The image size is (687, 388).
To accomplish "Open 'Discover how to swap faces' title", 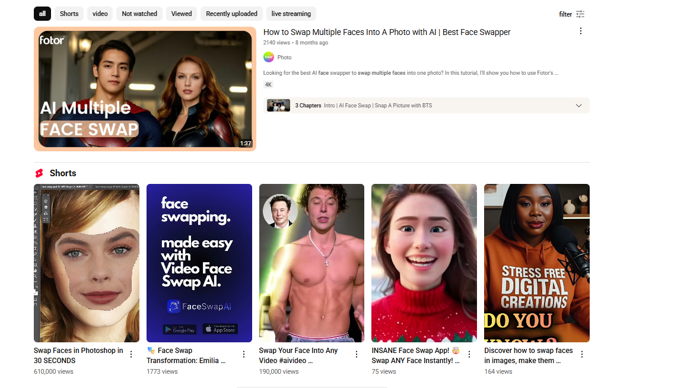I will pos(528,355).
